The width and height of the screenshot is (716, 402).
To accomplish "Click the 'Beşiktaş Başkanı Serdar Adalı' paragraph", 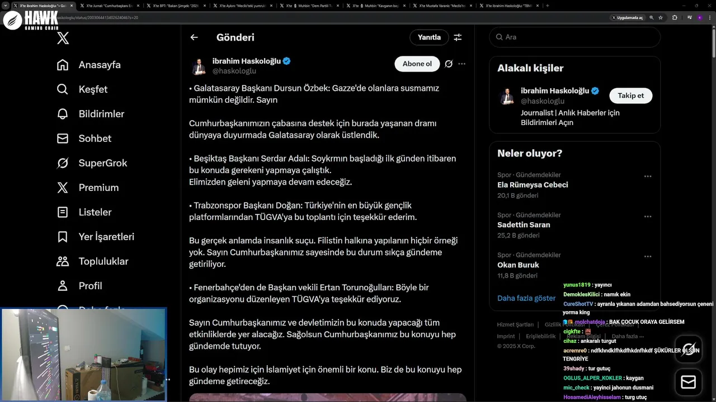I will tap(323, 170).
